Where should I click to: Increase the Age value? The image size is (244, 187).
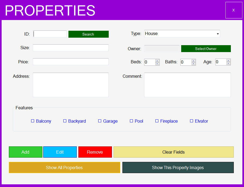(x=228, y=60)
